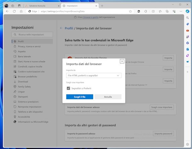Click Annulla in the dialog

(x=108, y=97)
